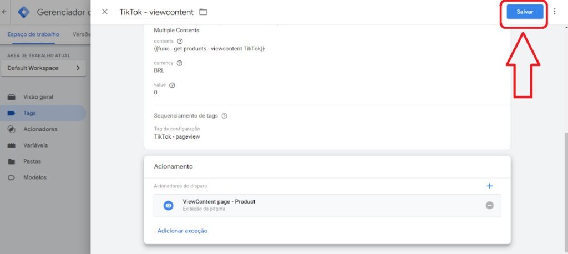Click the Salvar button
The width and height of the screenshot is (568, 254).
coord(524,12)
